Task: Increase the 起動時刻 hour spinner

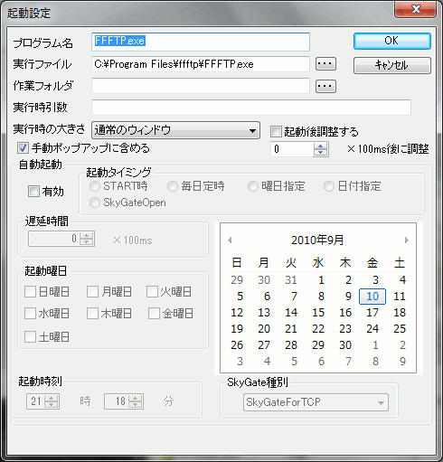Action: tap(52, 398)
